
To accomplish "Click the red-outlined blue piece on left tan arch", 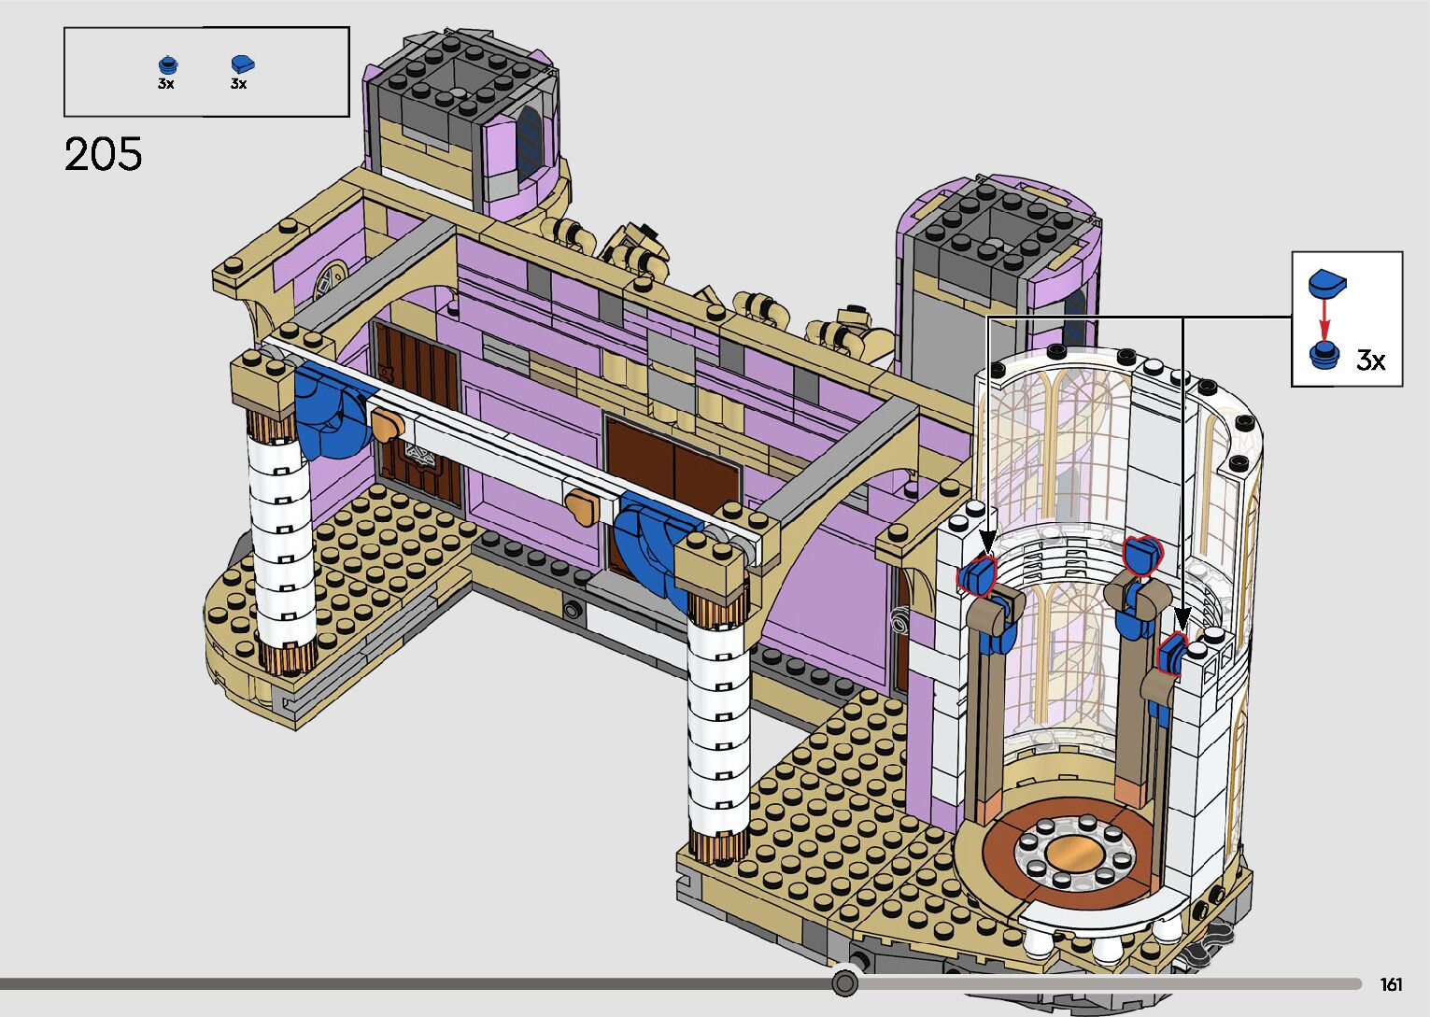I will (x=977, y=576).
